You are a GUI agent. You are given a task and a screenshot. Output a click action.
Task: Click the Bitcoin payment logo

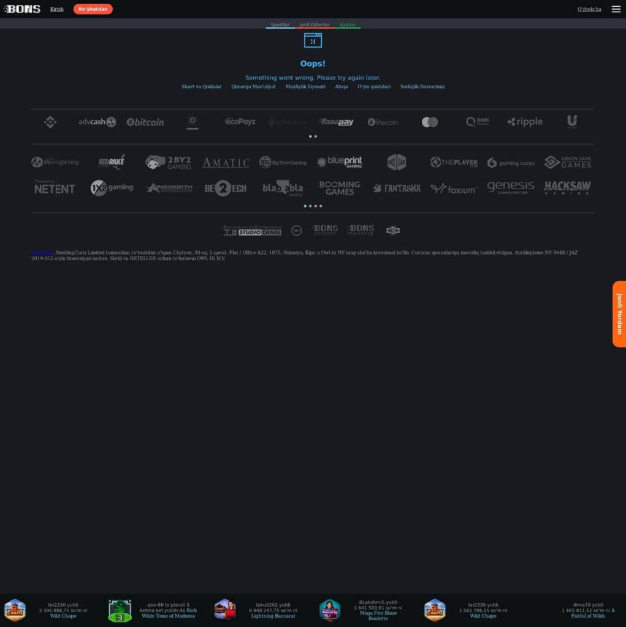145,122
